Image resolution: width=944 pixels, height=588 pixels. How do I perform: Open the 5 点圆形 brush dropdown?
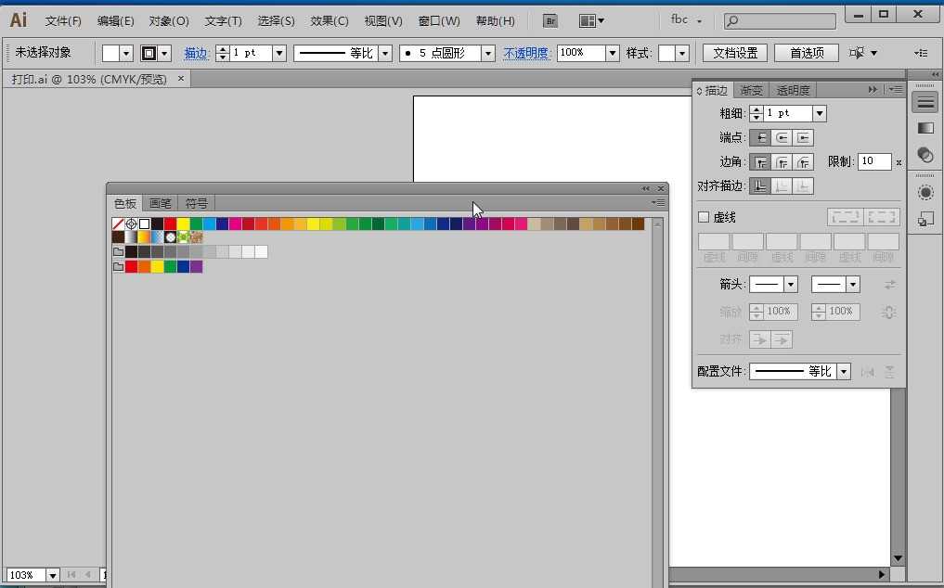pyautogui.click(x=487, y=54)
